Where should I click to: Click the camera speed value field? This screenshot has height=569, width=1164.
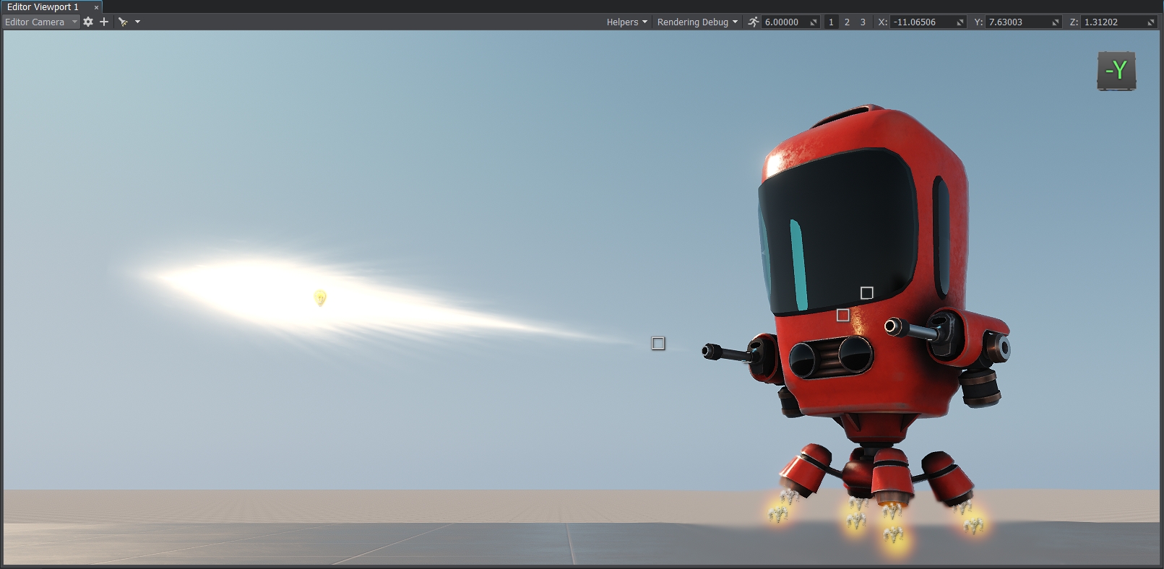point(785,22)
